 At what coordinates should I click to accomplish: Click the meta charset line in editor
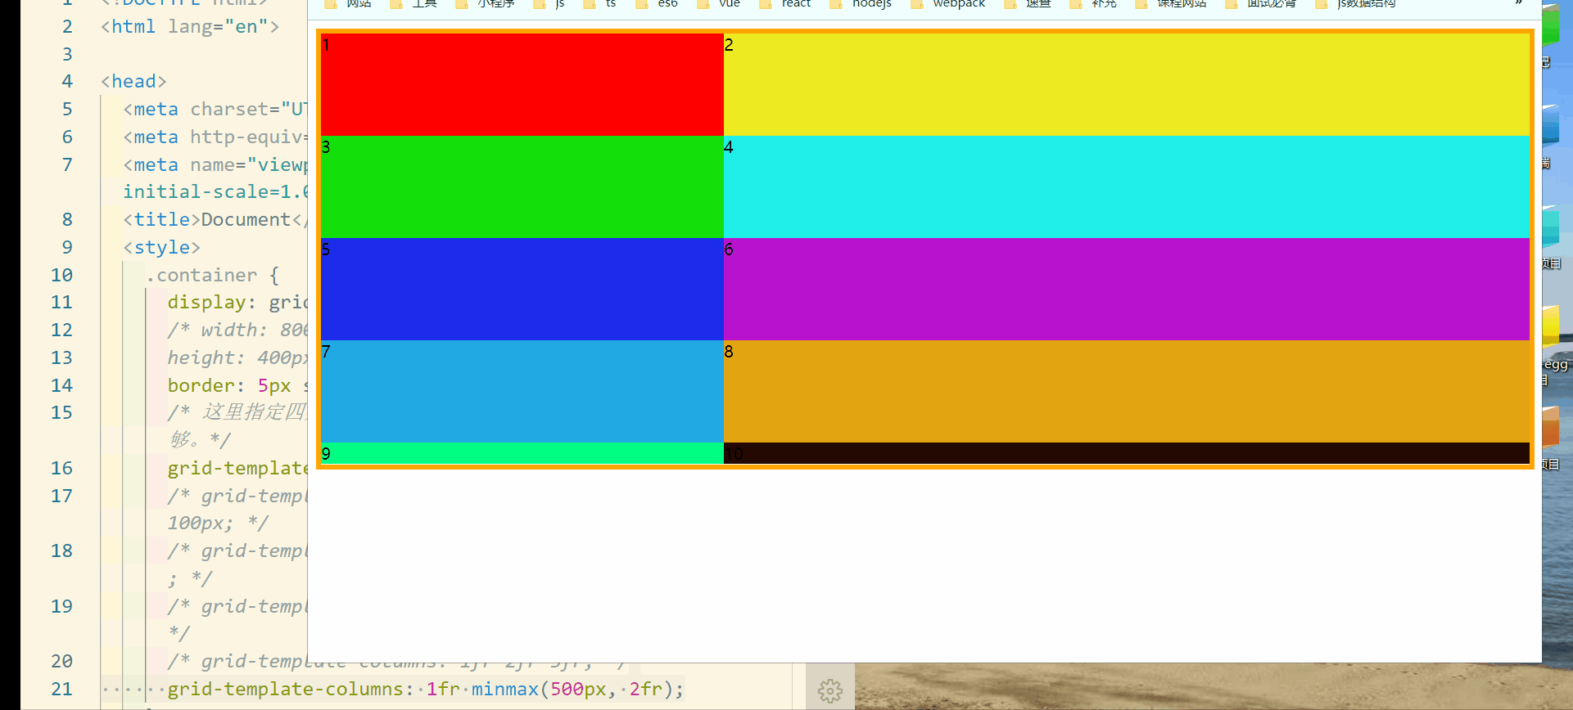(x=215, y=109)
